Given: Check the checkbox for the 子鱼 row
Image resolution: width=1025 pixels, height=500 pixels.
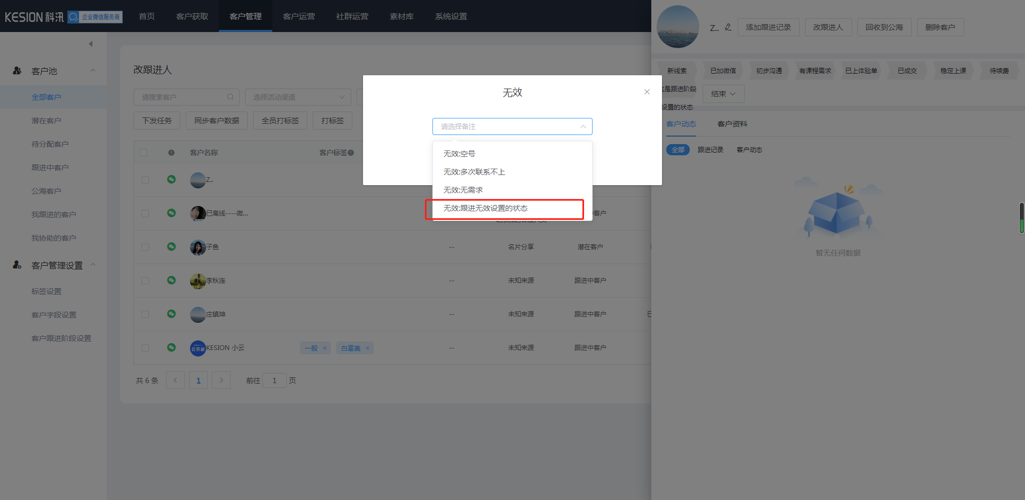Looking at the screenshot, I should coord(145,247).
